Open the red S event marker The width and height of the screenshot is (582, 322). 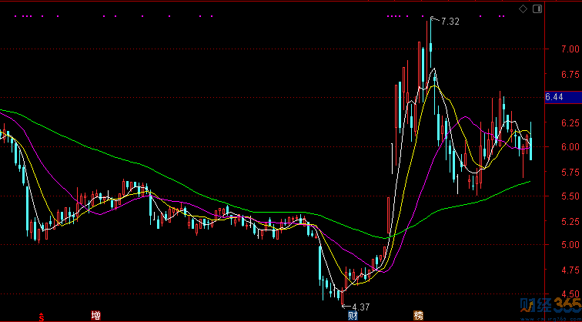(42, 317)
